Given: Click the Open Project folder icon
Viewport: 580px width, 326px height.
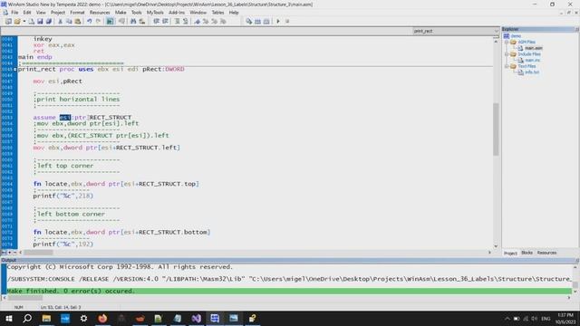Looking at the screenshot, I should point(17,22).
